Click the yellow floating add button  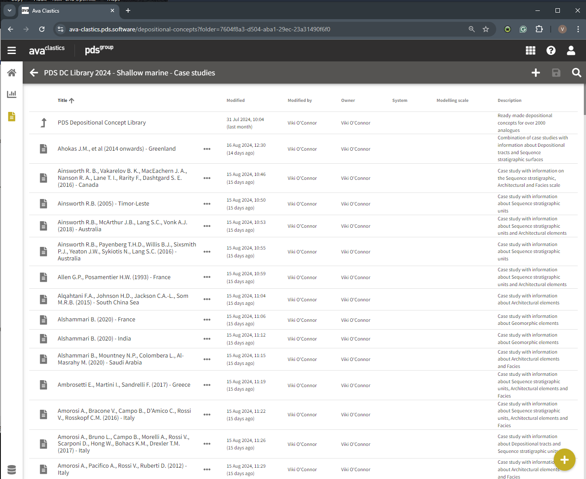(x=565, y=460)
